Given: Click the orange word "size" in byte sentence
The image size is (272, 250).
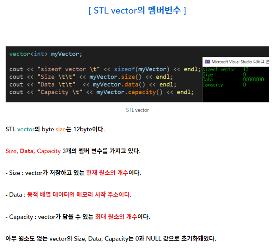Looking at the screenshot, I should (61, 129).
